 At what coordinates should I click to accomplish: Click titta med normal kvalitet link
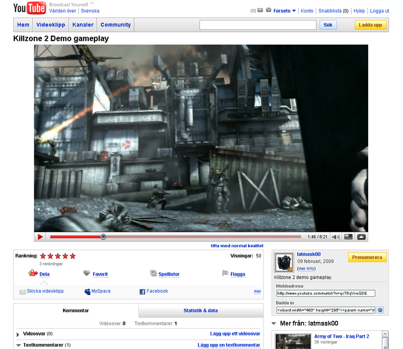[x=237, y=246]
